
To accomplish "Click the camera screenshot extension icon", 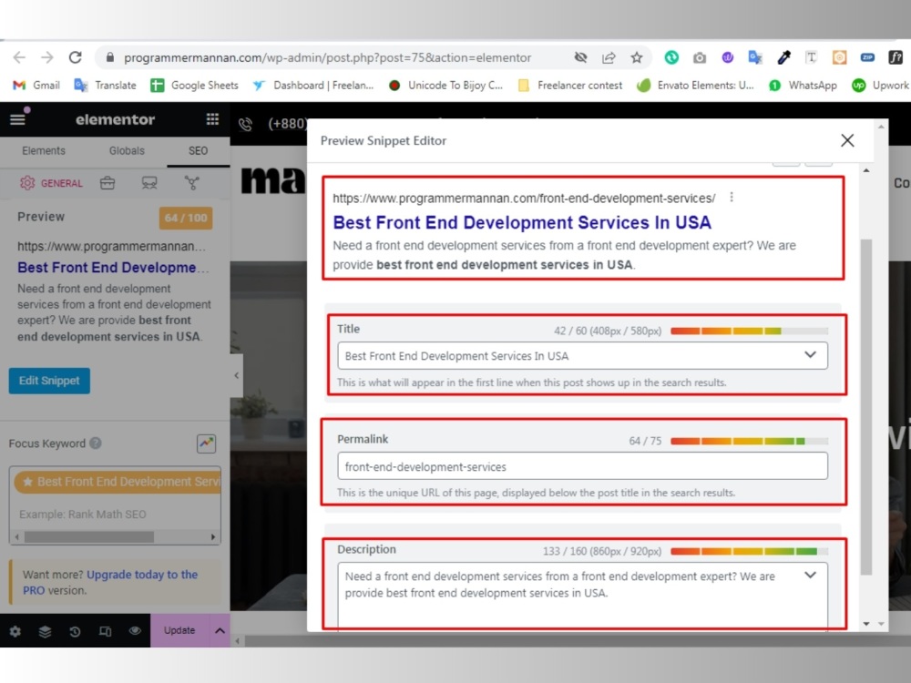I will [700, 56].
